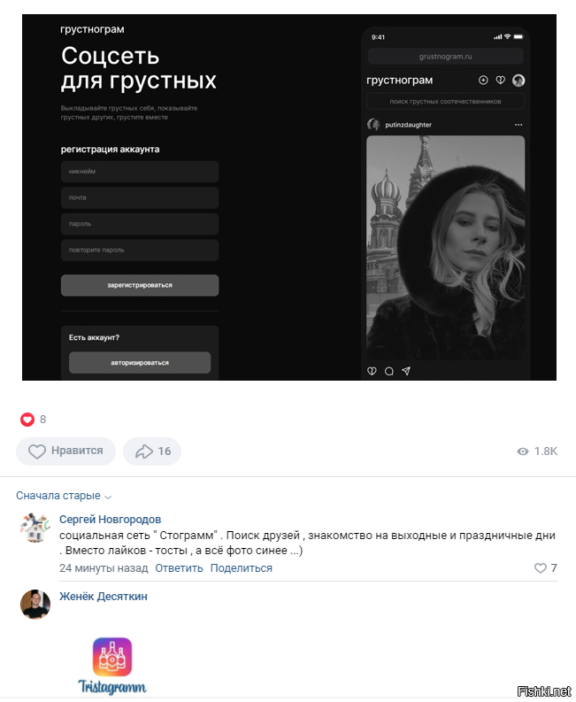The height and width of the screenshot is (702, 576).
Task: Click comment bubble icon under photo
Action: [x=389, y=371]
